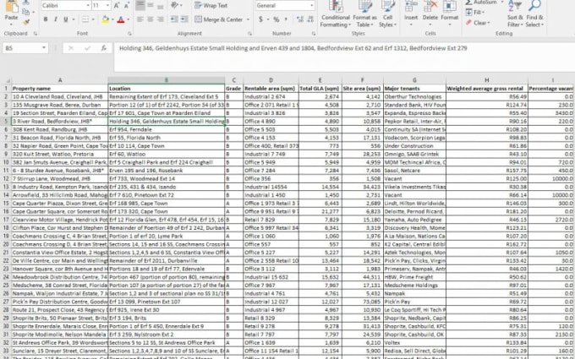Screen dimensions: 575x359
Task: Apply the red Font Color
Action: [121, 19]
